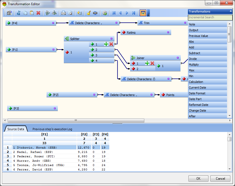
Task: Select the Date Format transformation
Action: pos(208,93)
